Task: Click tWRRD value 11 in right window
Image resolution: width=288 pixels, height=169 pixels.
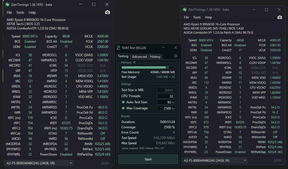Action: click(x=240, y=83)
